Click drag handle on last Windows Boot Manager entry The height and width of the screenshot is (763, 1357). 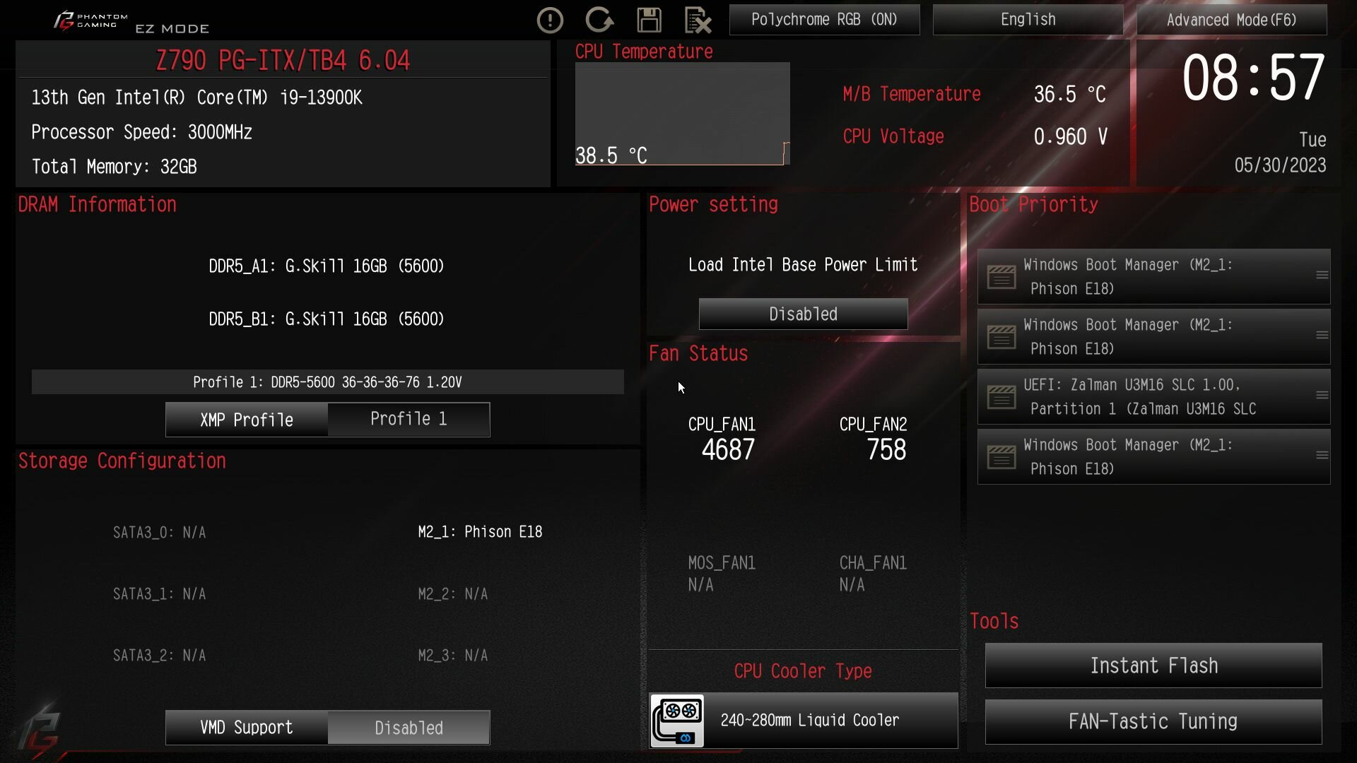tap(1322, 456)
